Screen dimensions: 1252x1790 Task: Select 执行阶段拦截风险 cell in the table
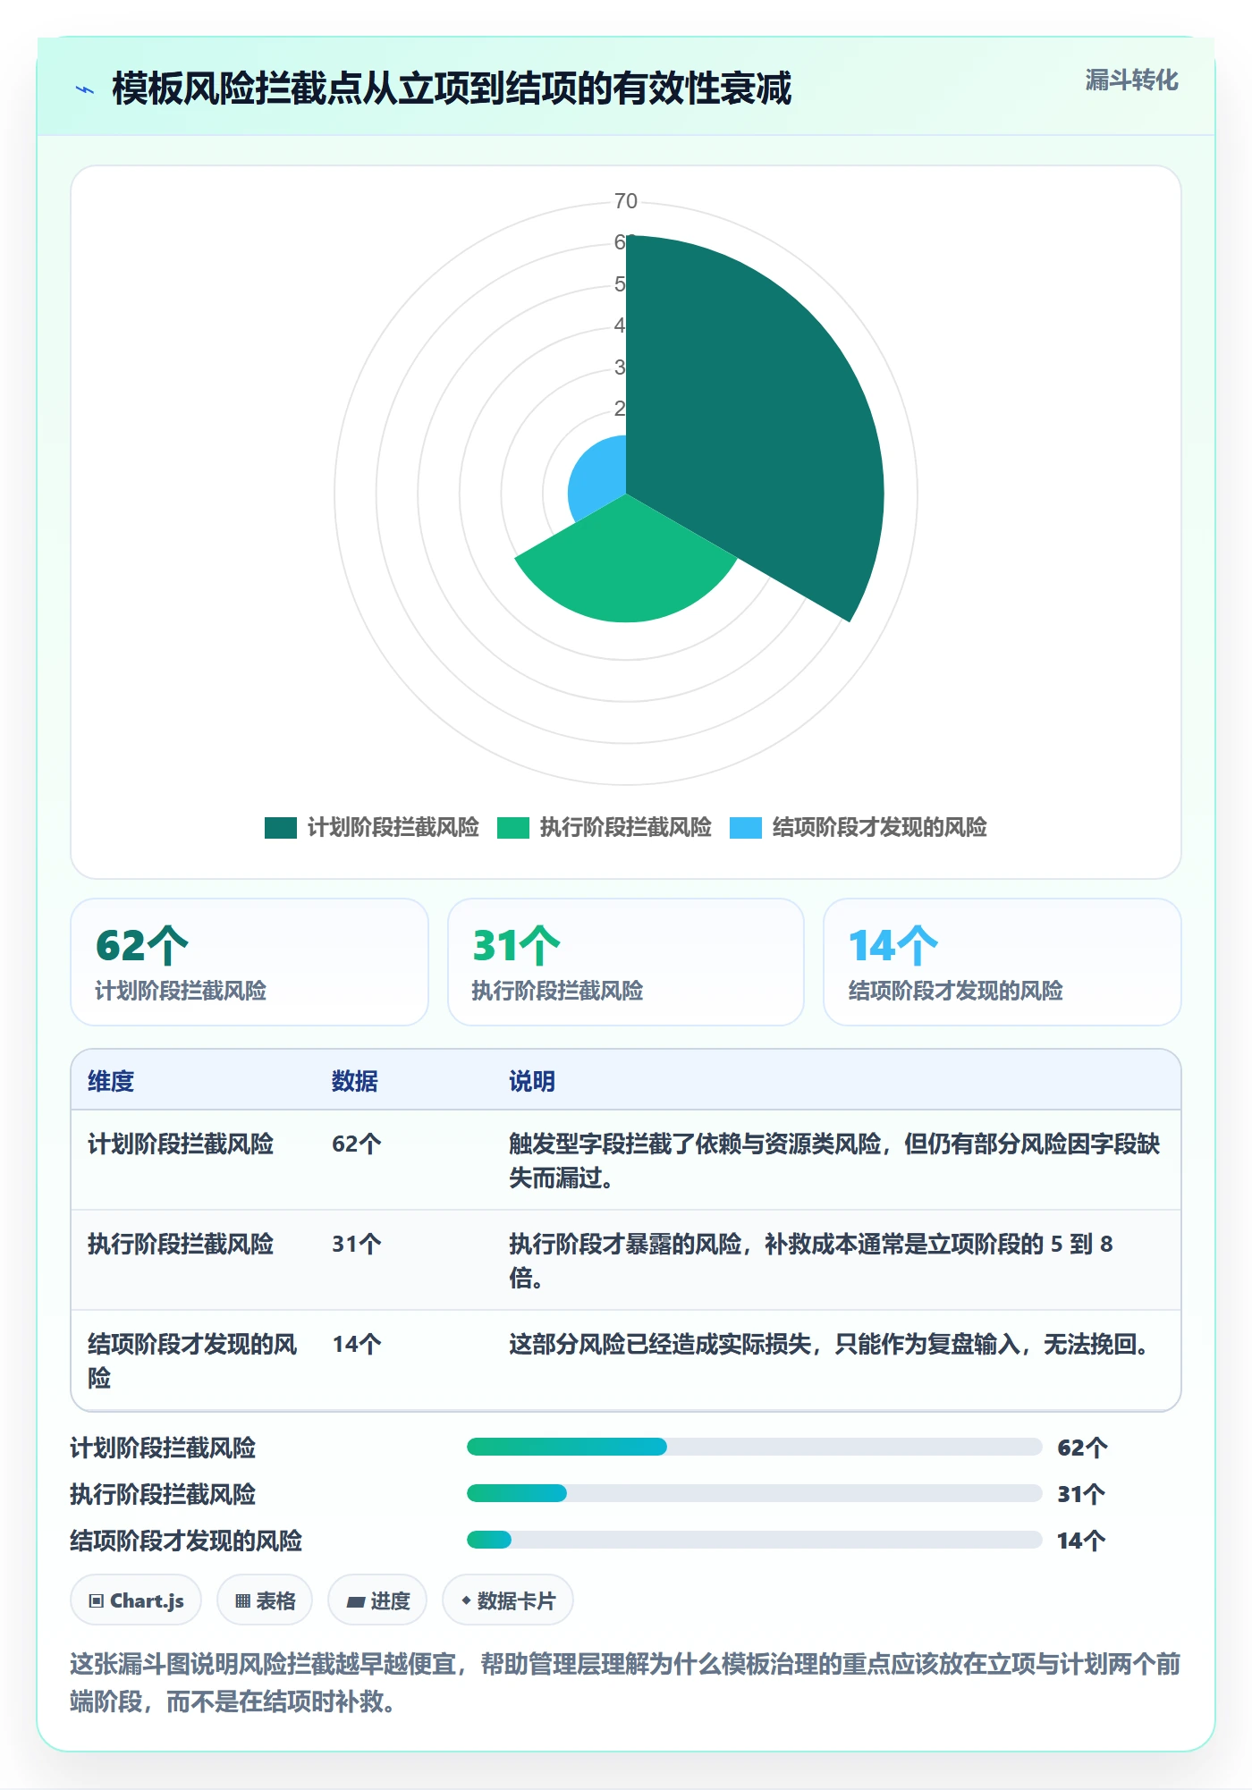click(x=181, y=1245)
